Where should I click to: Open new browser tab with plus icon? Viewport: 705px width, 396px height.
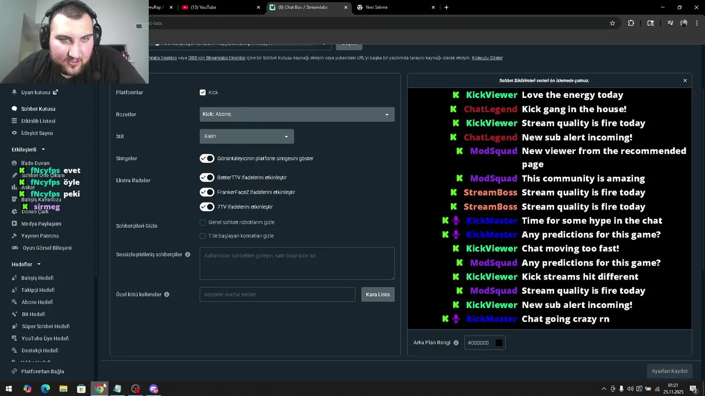446,7
